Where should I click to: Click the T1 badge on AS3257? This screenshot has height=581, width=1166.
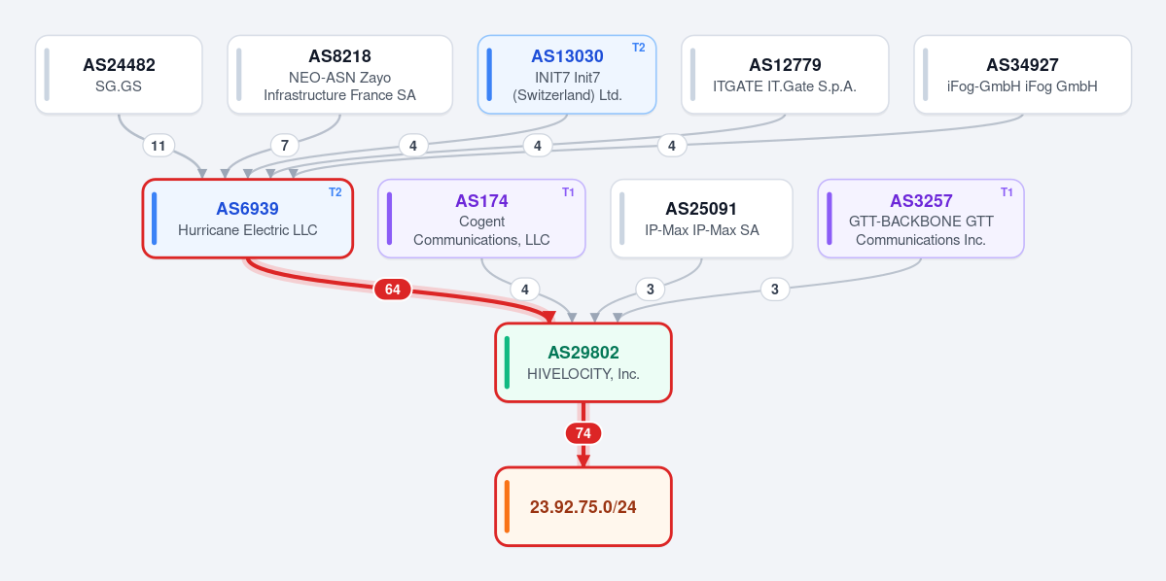coord(1007,192)
